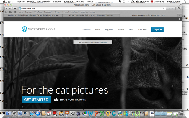Viewport: 189px width, 118px height.
Task: Click the Lector reader button
Action: click(171, 9)
